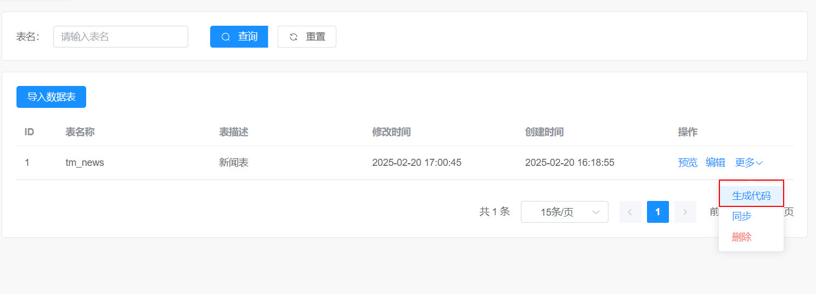Viewport: 816px width, 294px height.
Task: Click the 新闻表 description cell
Action: pyautogui.click(x=234, y=163)
